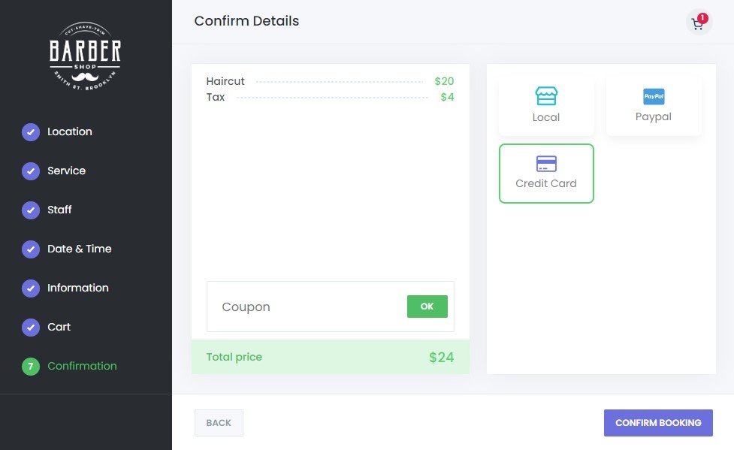Click the PayPal logo icon

coord(654,96)
